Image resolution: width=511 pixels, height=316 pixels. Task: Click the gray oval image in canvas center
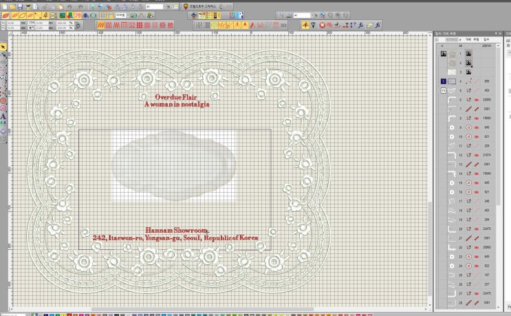[x=173, y=165]
